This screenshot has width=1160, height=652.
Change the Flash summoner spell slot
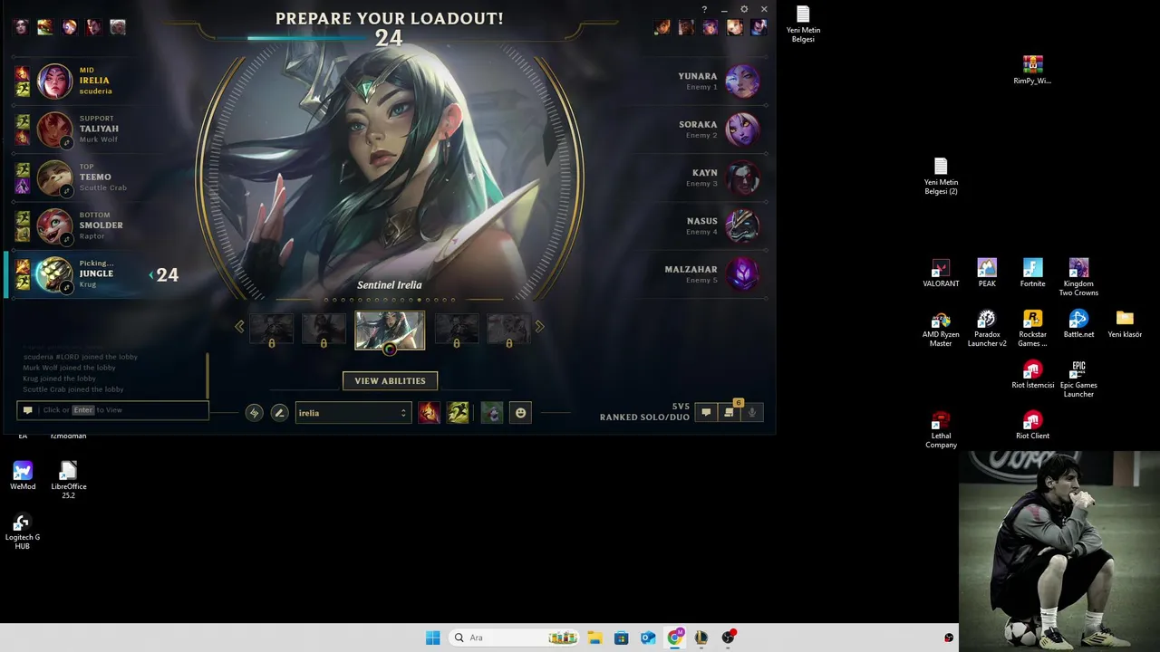point(458,413)
